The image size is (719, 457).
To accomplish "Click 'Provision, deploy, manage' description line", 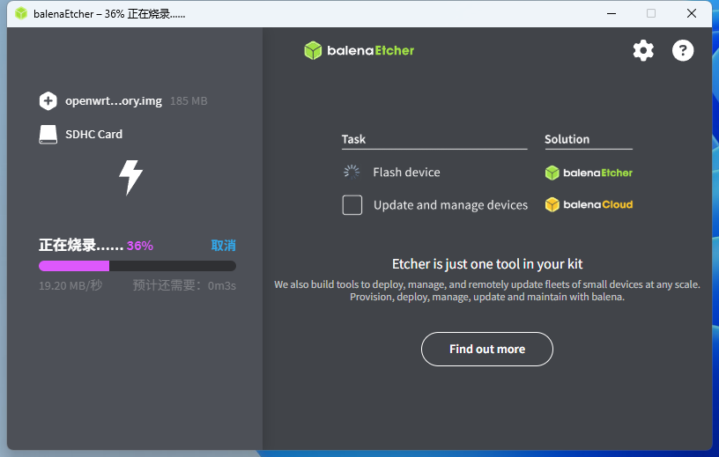I will (487, 297).
